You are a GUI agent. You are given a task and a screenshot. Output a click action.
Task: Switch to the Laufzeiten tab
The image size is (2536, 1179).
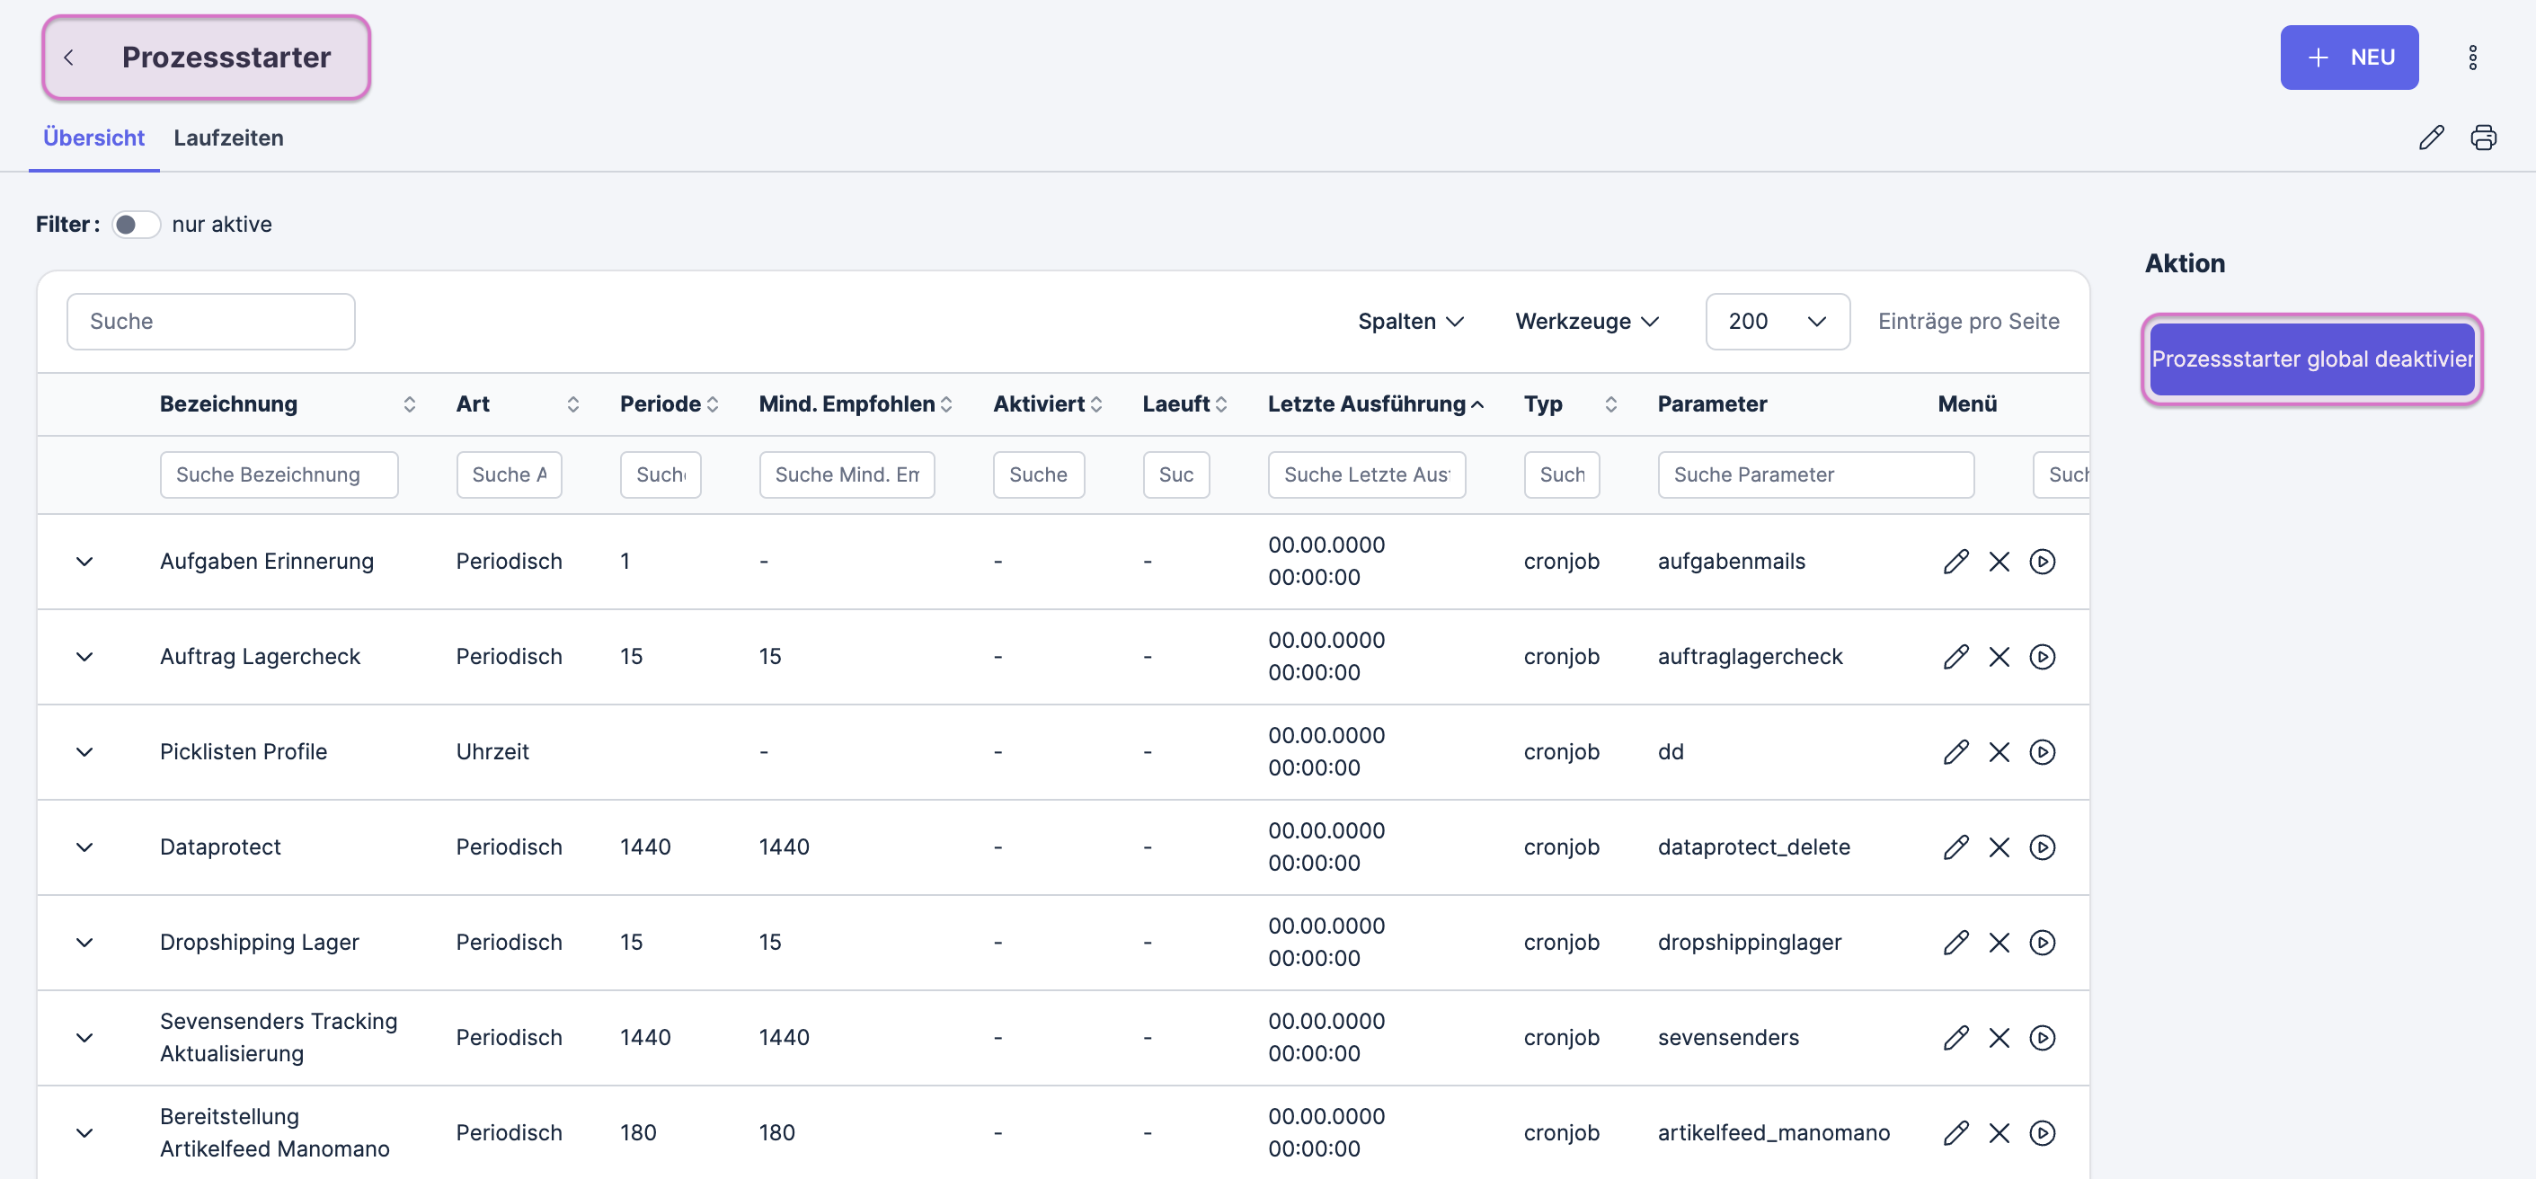(228, 137)
